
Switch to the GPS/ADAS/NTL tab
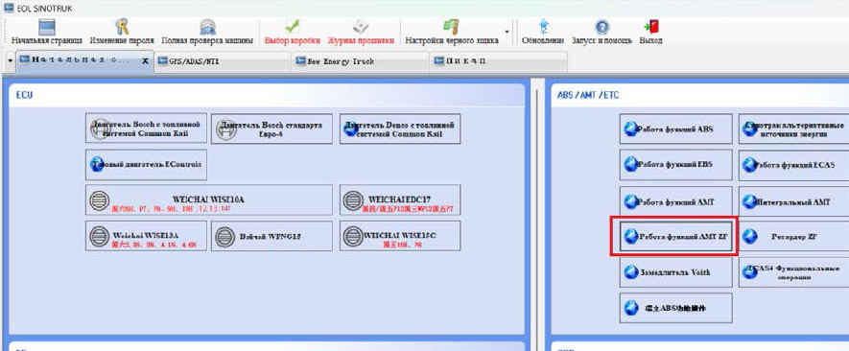222,61
